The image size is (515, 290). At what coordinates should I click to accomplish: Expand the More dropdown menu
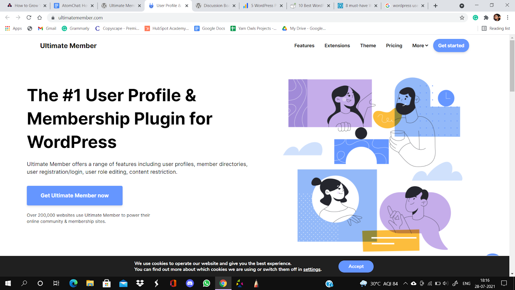[x=420, y=45]
